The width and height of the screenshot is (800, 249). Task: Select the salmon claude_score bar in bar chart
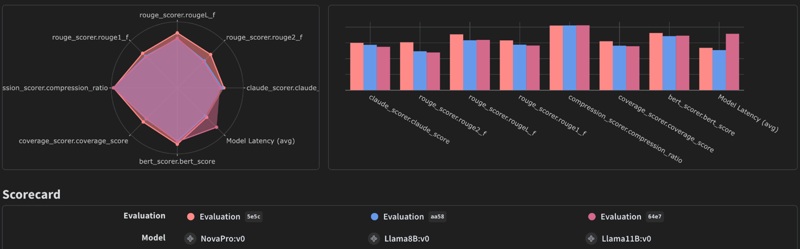point(357,66)
